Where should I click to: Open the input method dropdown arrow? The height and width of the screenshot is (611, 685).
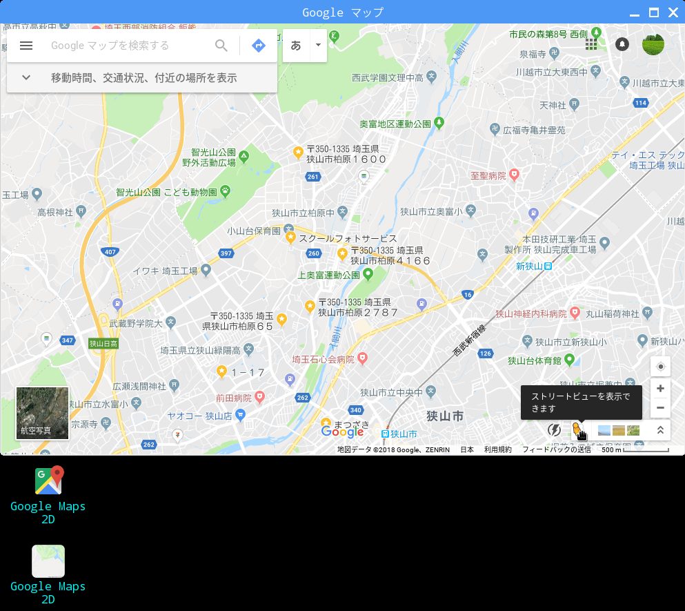tap(319, 45)
